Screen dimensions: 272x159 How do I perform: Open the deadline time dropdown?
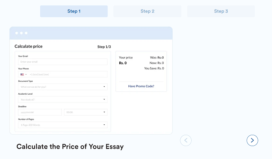[x=86, y=112]
